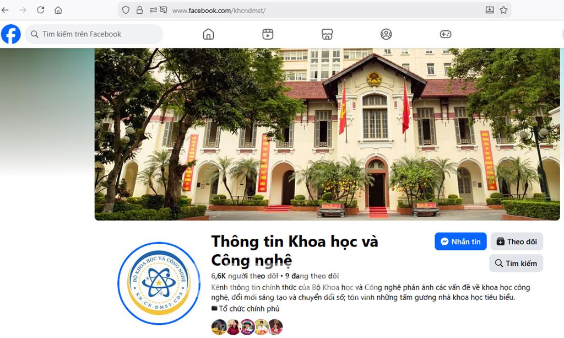Open the Gaming controller icon
This screenshot has height=338, width=564.
point(445,34)
